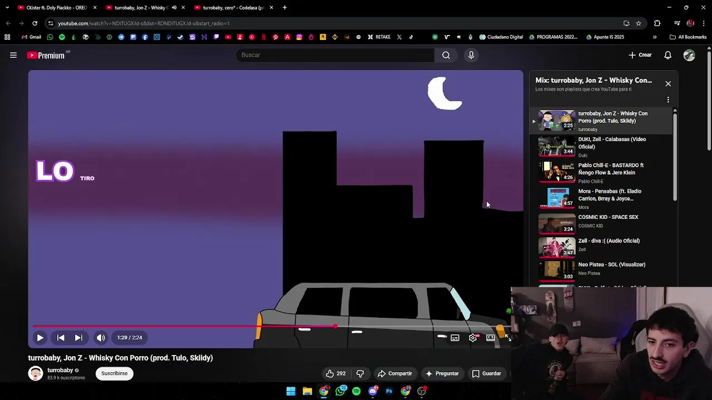712x400 pixels.
Task: Switch to theater mode
Action: (x=491, y=338)
